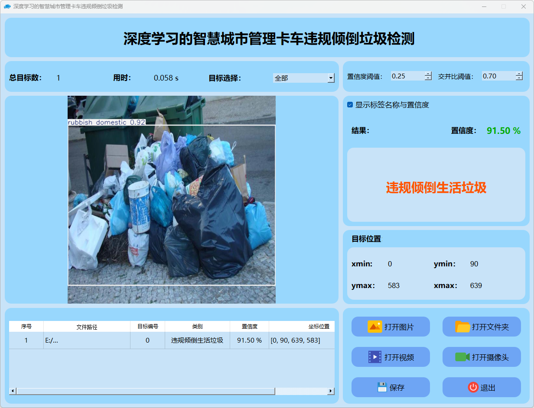The height and width of the screenshot is (408, 534).
Task: Click the 文件路径 column header
Action: [87, 327]
